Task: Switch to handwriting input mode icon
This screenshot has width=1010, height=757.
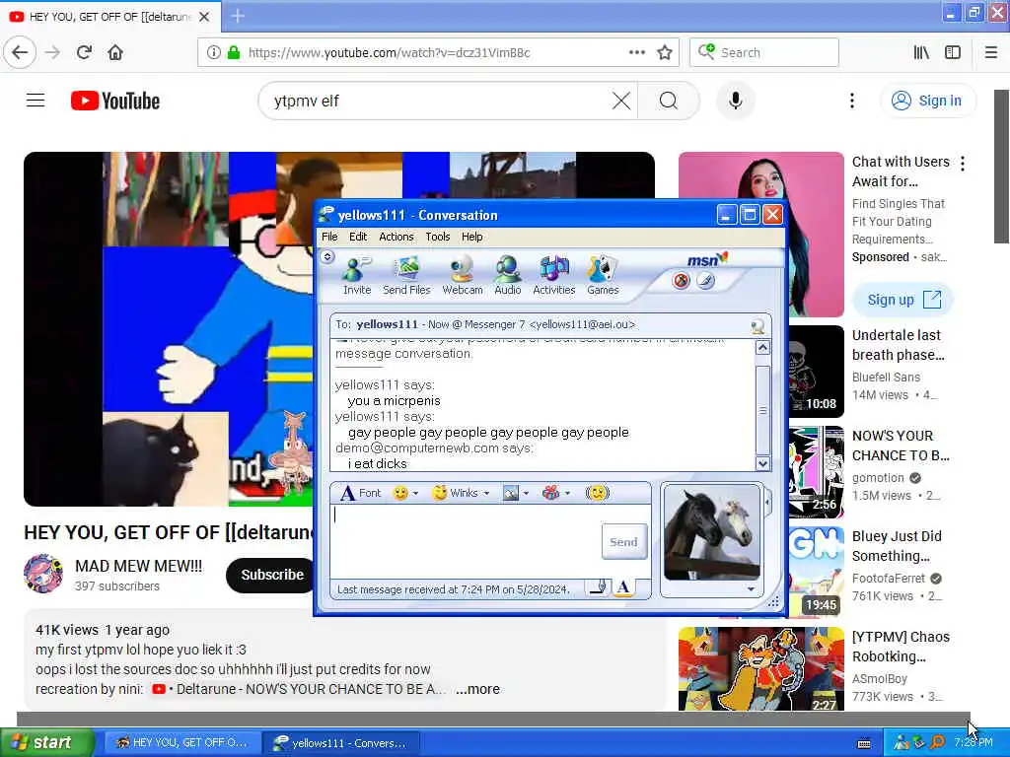Action: tap(599, 587)
